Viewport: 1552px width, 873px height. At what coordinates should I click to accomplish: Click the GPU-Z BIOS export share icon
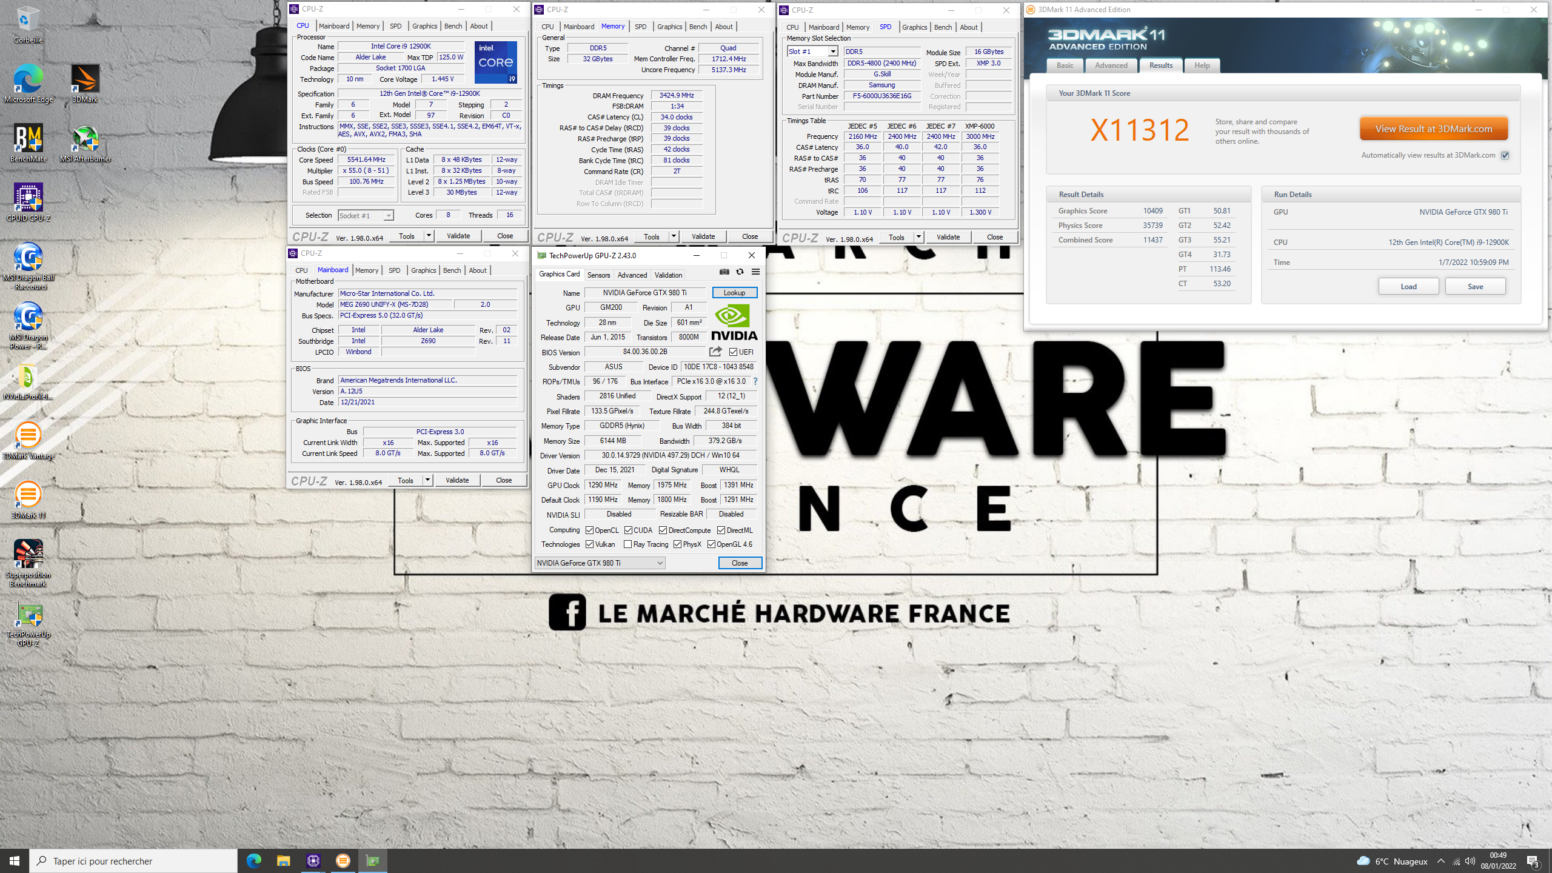point(715,352)
